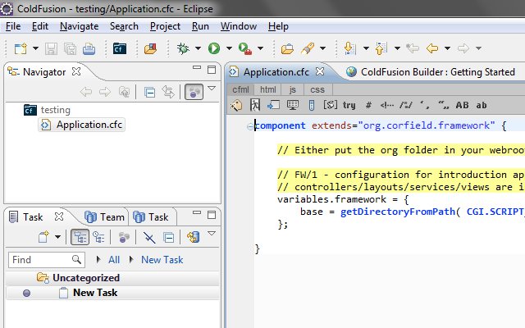
Task: Click the Save All toolbar icon
Action: 70,49
